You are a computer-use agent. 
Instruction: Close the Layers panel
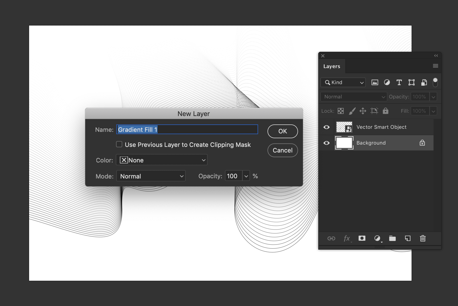(323, 56)
